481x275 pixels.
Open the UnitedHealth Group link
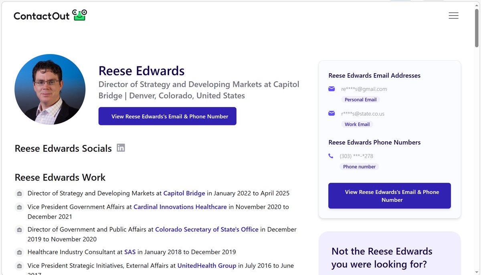207,266
